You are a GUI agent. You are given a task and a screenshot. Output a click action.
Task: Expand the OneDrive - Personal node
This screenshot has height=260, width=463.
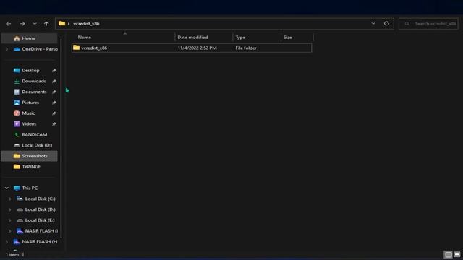(7, 49)
